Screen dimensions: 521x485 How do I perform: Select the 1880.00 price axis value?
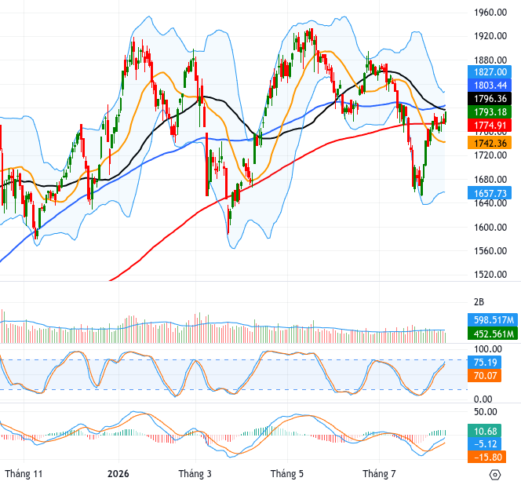490,60
